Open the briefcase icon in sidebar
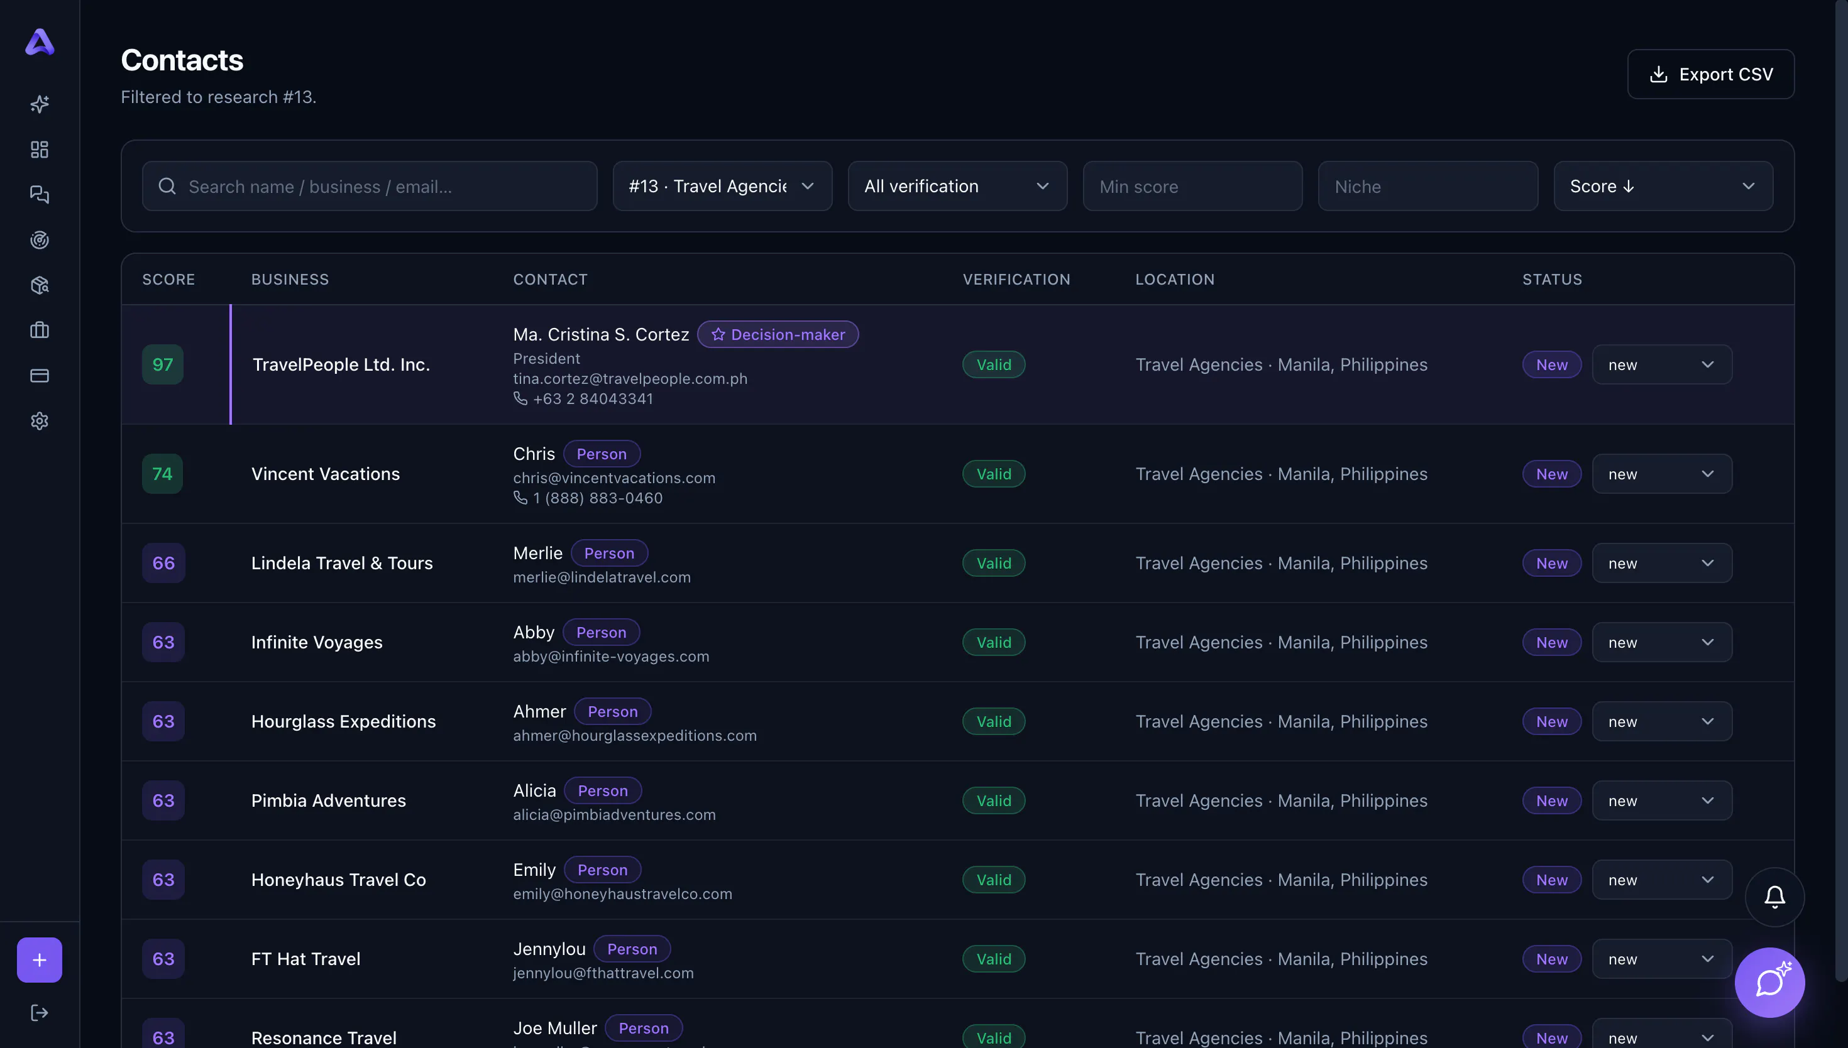The height and width of the screenshot is (1048, 1848). coord(40,330)
